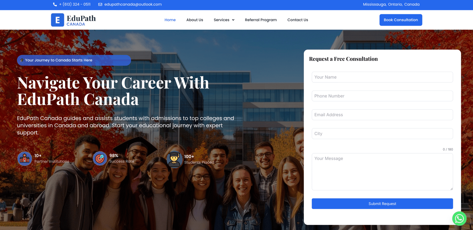Click the Students Placed graduate icon
Screen dimensions: 473x230
coord(174,159)
